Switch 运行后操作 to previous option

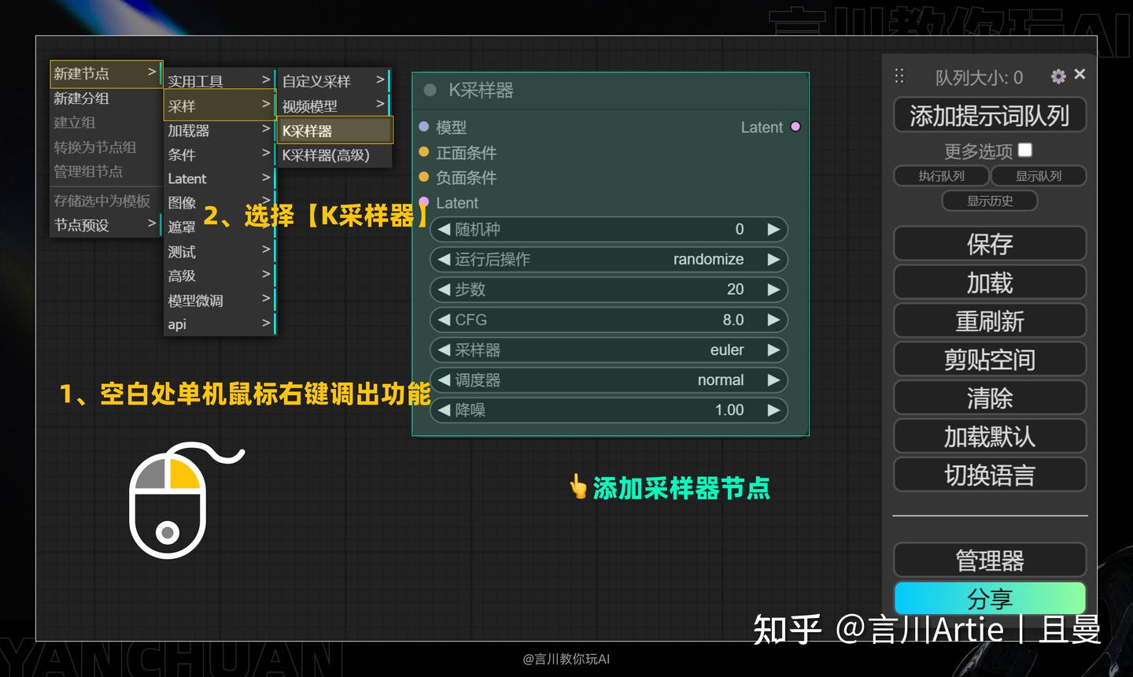(444, 259)
